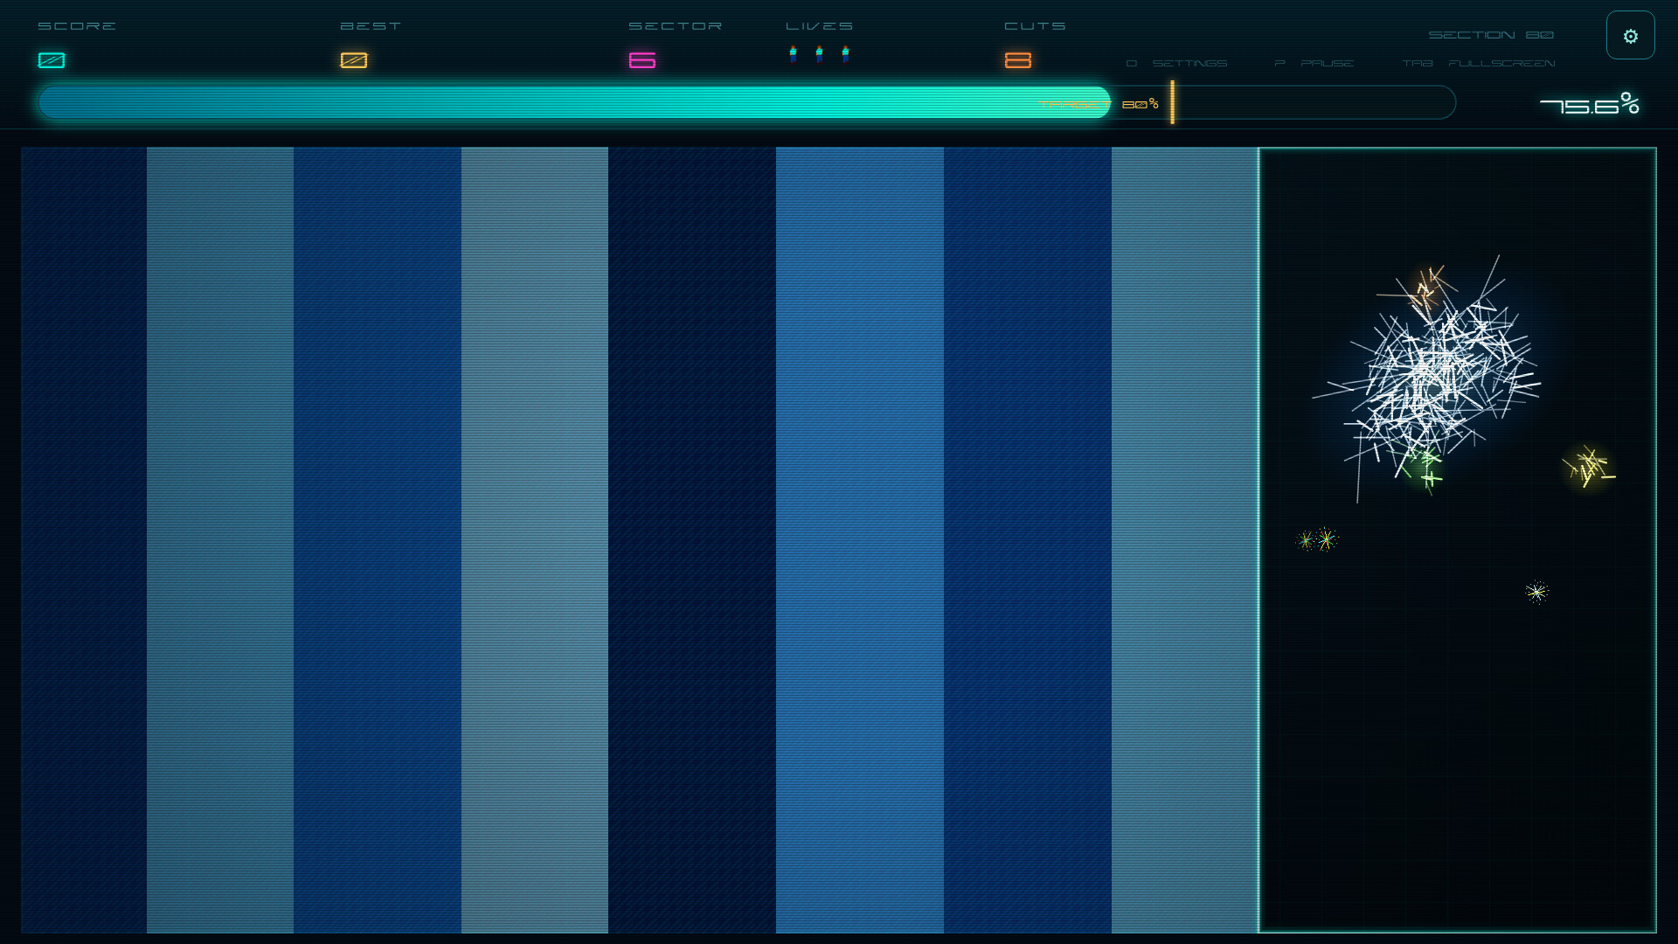
Task: Click the yellow value under BEST
Action: pyautogui.click(x=354, y=60)
